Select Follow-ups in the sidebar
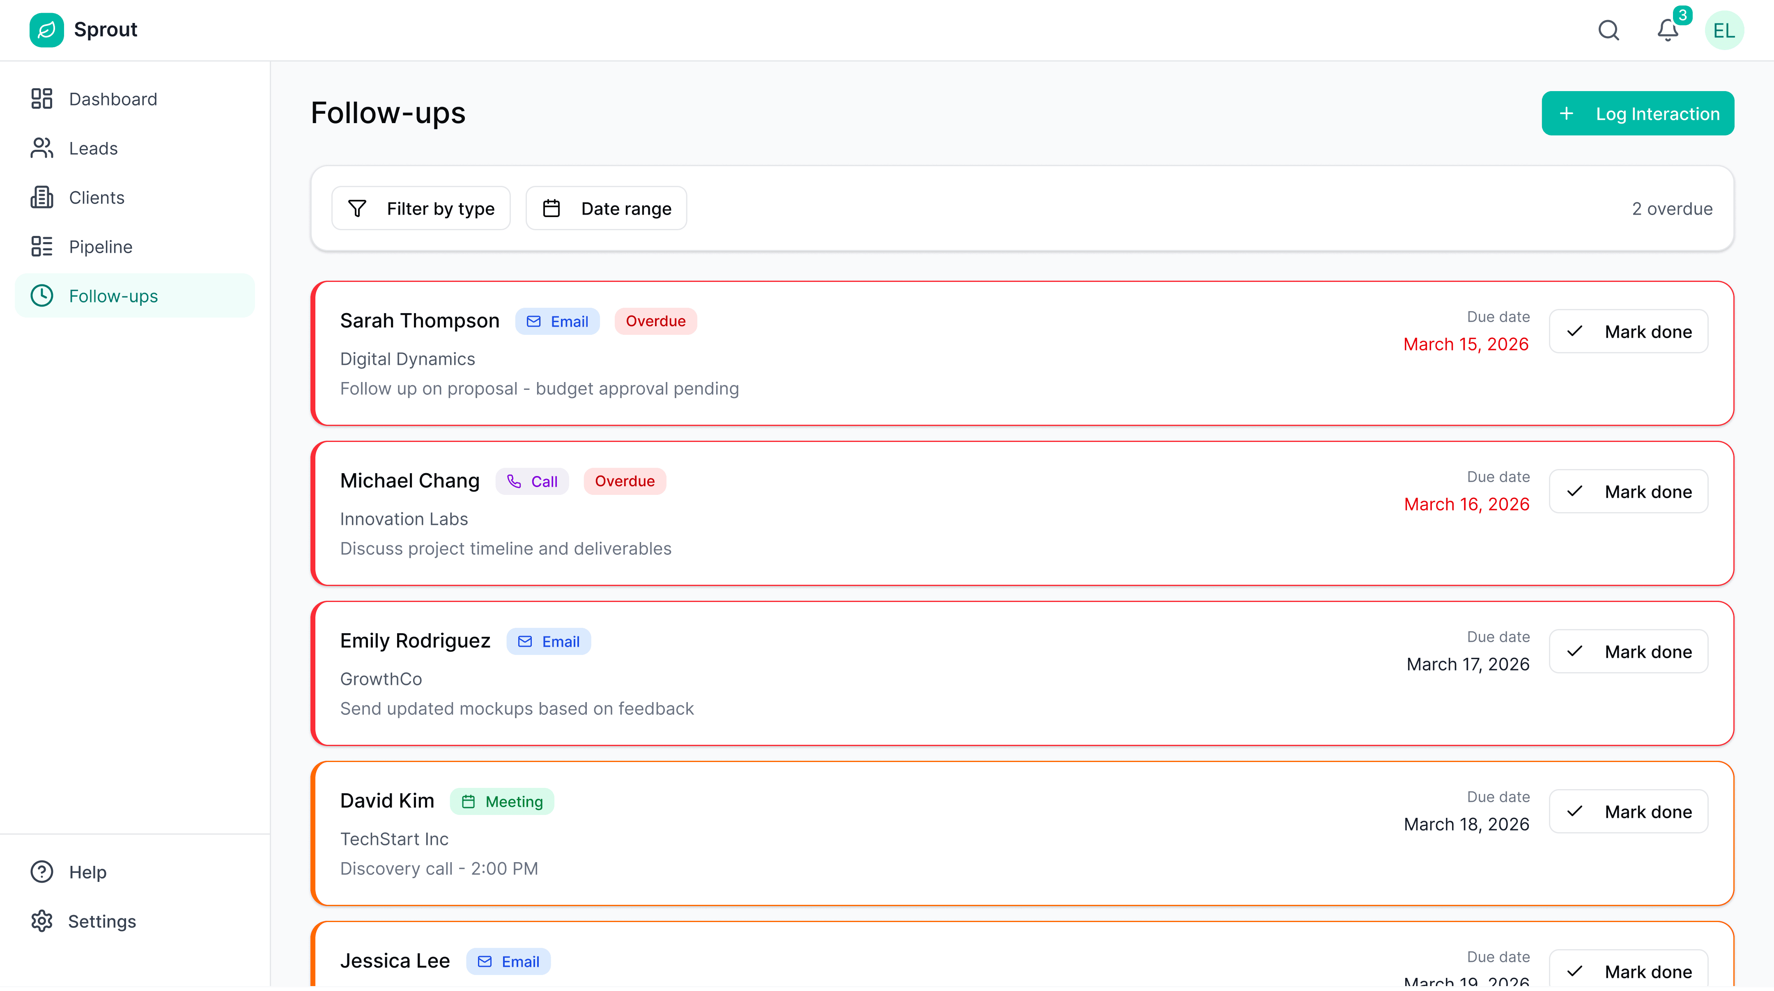Viewport: 1774px width, 991px height. [114, 296]
